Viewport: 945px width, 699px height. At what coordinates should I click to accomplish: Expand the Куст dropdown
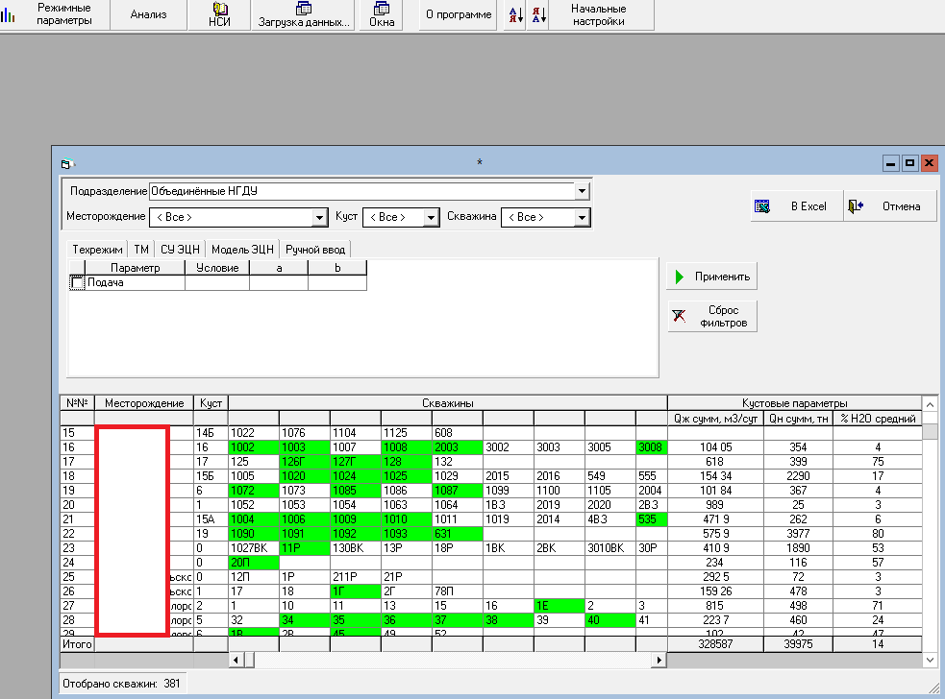pos(431,217)
